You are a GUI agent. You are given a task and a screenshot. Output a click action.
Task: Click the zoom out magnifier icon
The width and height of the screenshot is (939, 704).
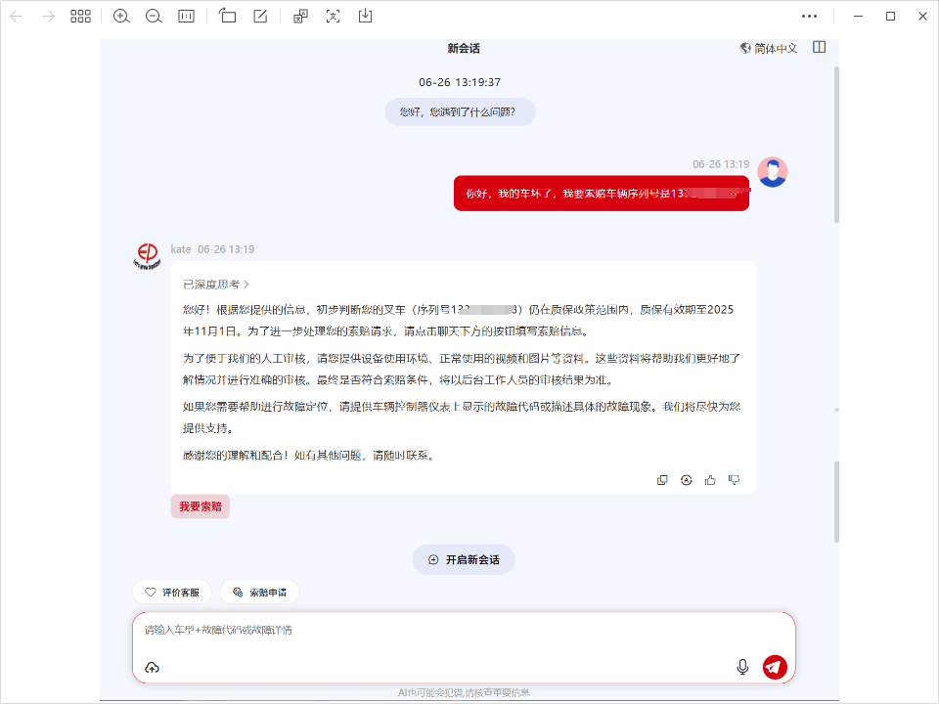click(154, 17)
